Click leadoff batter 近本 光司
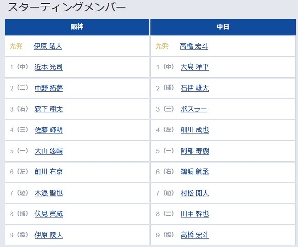The width and height of the screenshot is (298, 247). click(49, 67)
